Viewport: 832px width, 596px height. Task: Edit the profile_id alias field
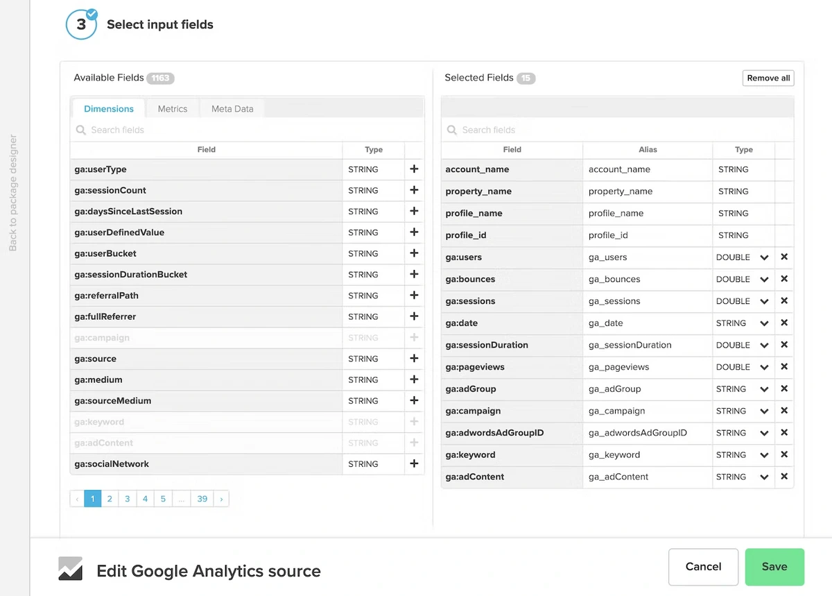click(x=648, y=235)
